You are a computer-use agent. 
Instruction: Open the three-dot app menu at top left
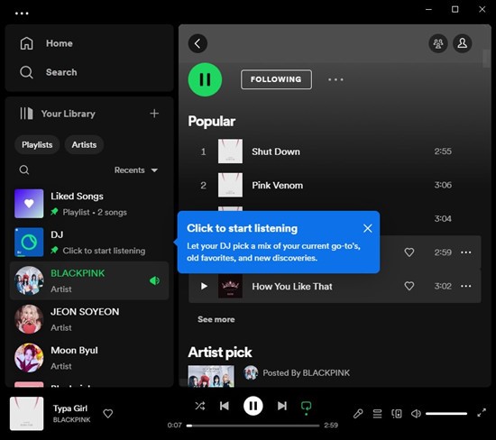22,14
